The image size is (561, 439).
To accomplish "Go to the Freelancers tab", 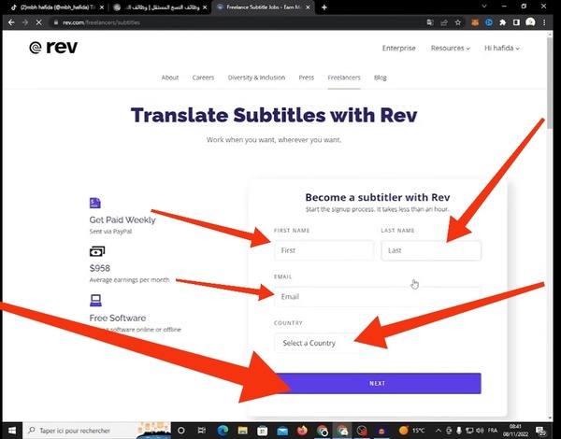I will [x=344, y=78].
